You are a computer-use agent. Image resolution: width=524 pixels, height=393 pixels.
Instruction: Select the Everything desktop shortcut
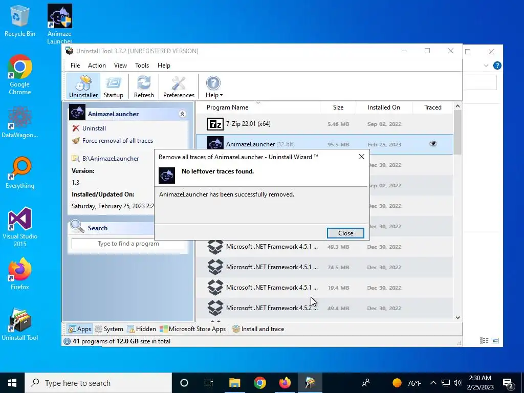click(x=20, y=173)
